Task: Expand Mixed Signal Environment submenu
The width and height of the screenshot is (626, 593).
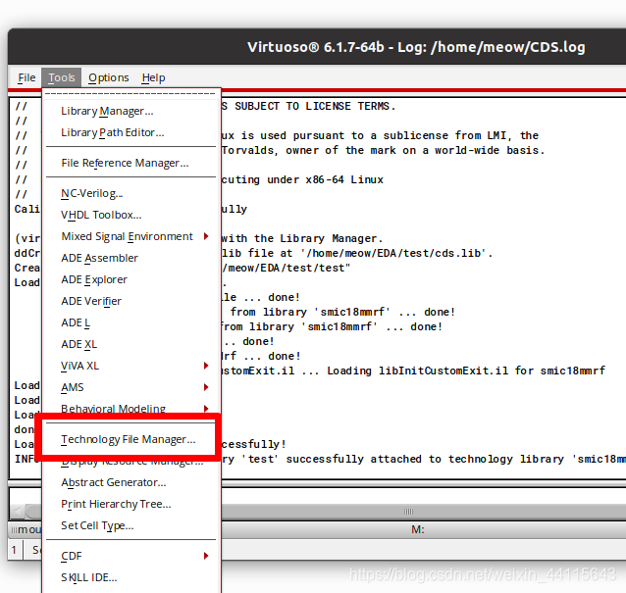Action: (130, 236)
